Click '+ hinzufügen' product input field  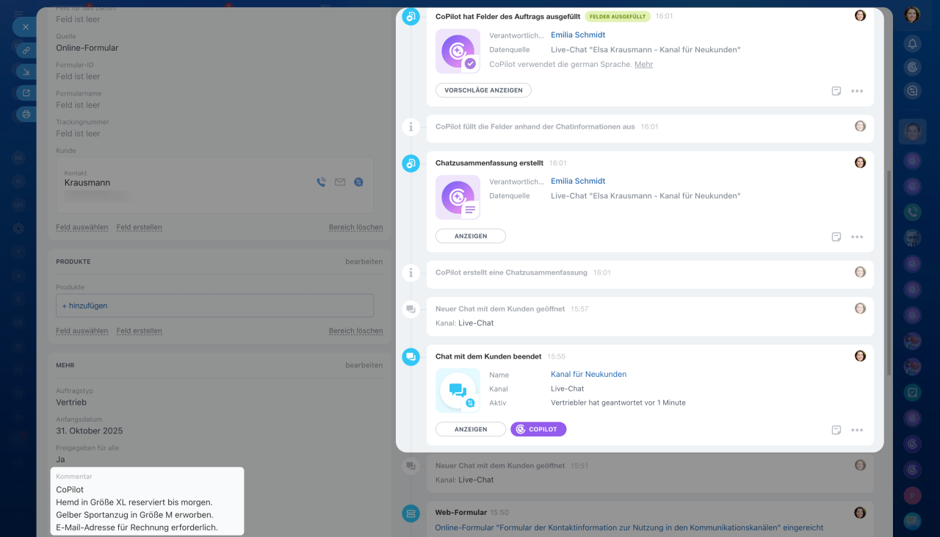coord(214,306)
